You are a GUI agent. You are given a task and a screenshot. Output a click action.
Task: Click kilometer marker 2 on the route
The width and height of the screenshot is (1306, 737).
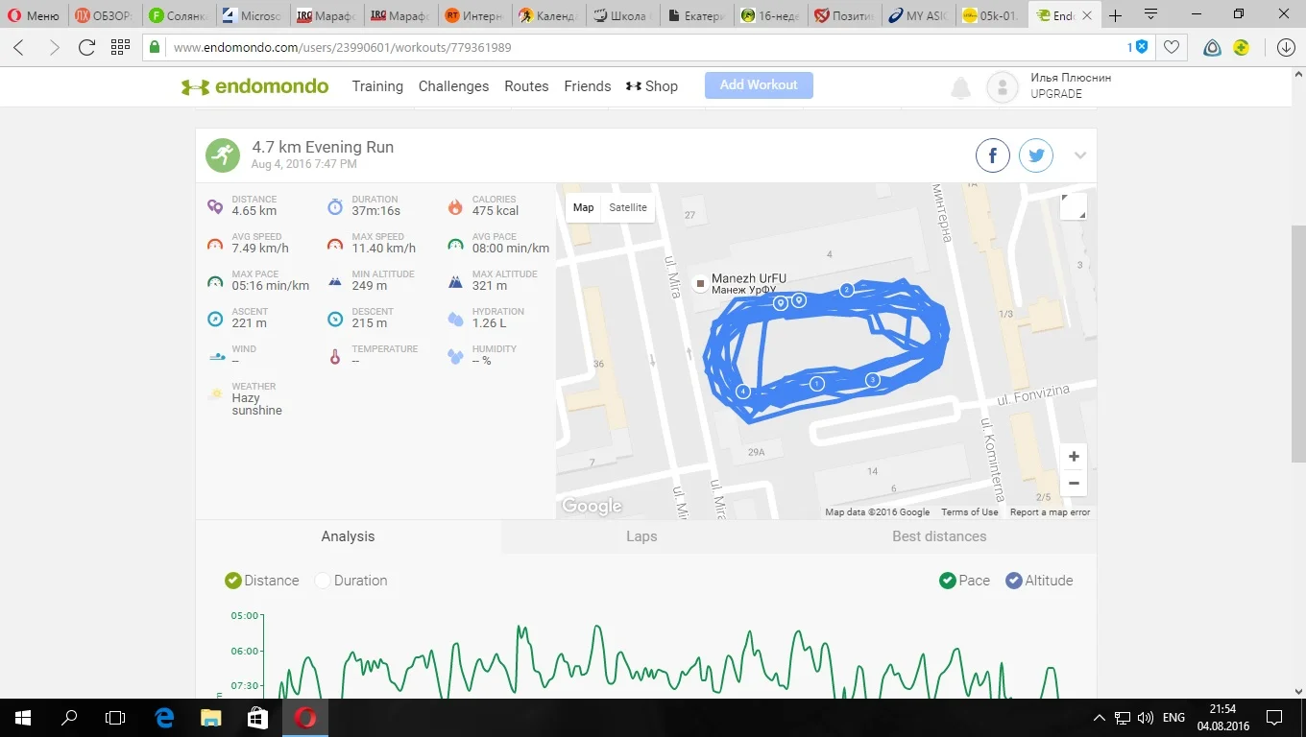click(847, 289)
